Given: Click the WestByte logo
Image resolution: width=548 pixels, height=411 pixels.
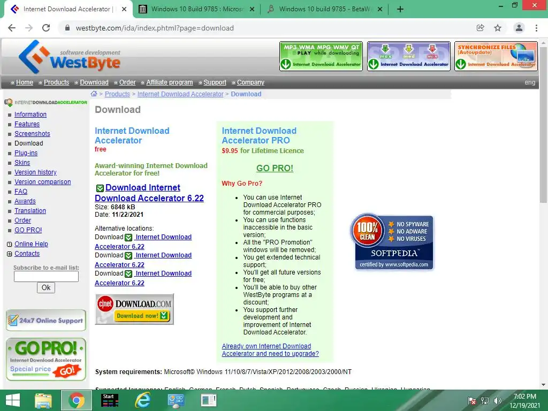Looking at the screenshot, I should click(x=70, y=57).
